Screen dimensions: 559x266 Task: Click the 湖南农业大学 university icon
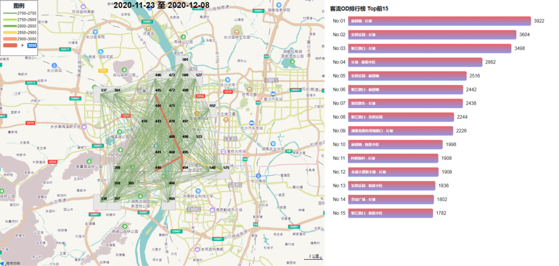[274, 144]
